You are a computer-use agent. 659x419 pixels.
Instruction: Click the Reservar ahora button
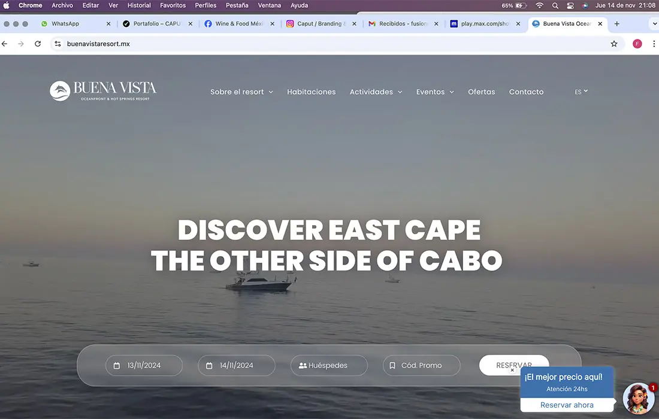[567, 405]
